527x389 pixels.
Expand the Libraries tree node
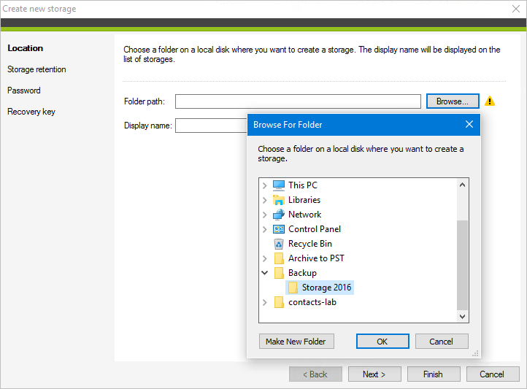(265, 200)
